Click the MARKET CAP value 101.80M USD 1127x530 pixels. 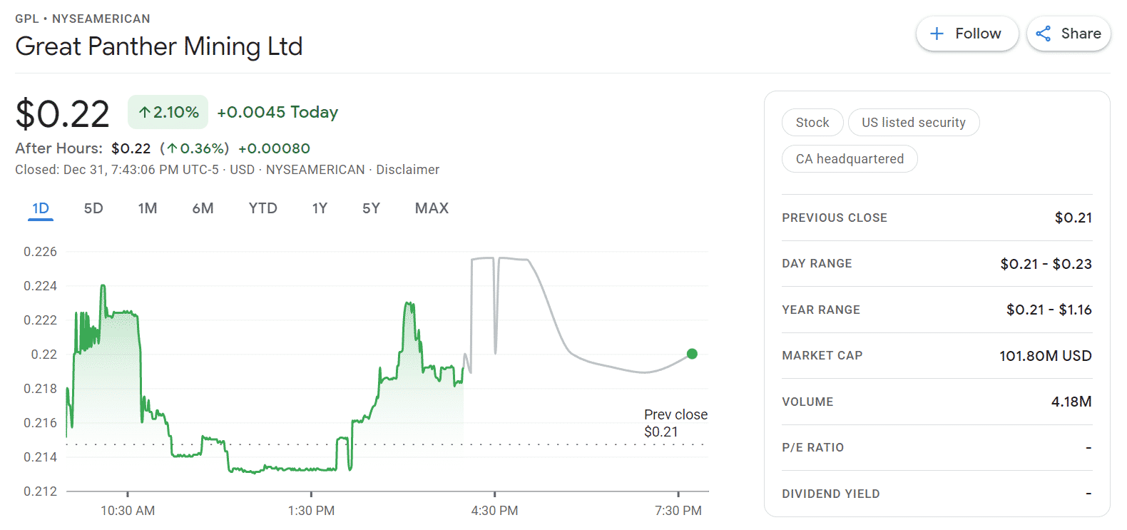point(1045,356)
